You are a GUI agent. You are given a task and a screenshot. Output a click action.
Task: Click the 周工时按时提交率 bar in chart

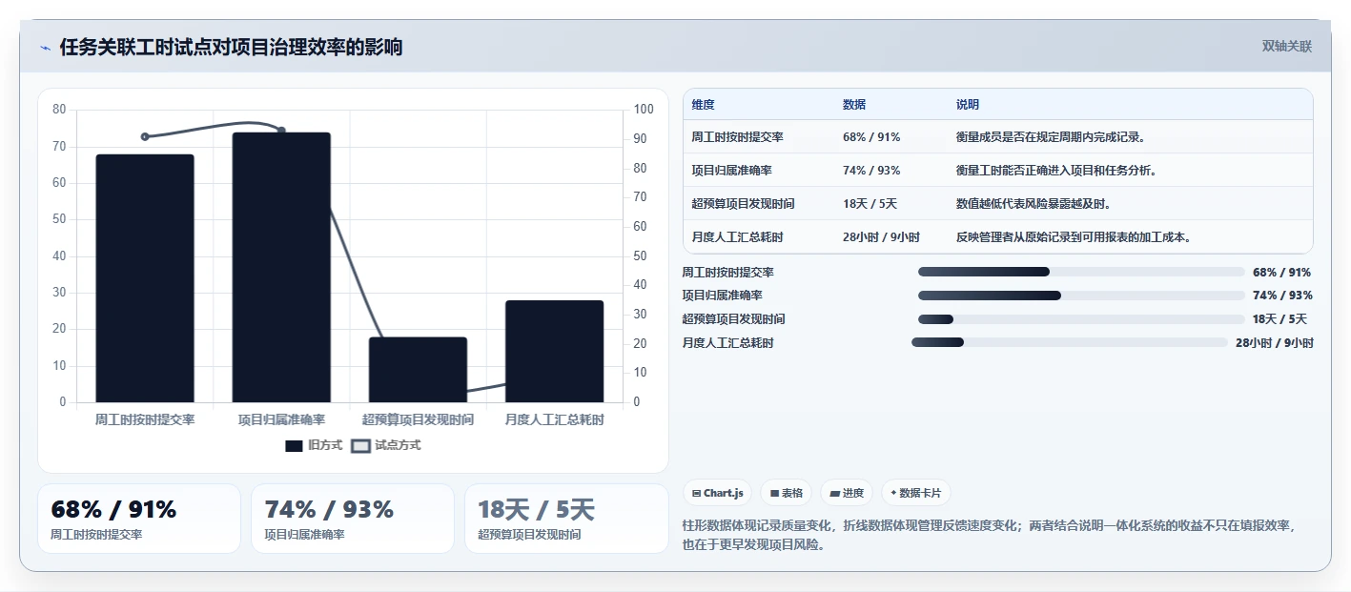coord(145,278)
